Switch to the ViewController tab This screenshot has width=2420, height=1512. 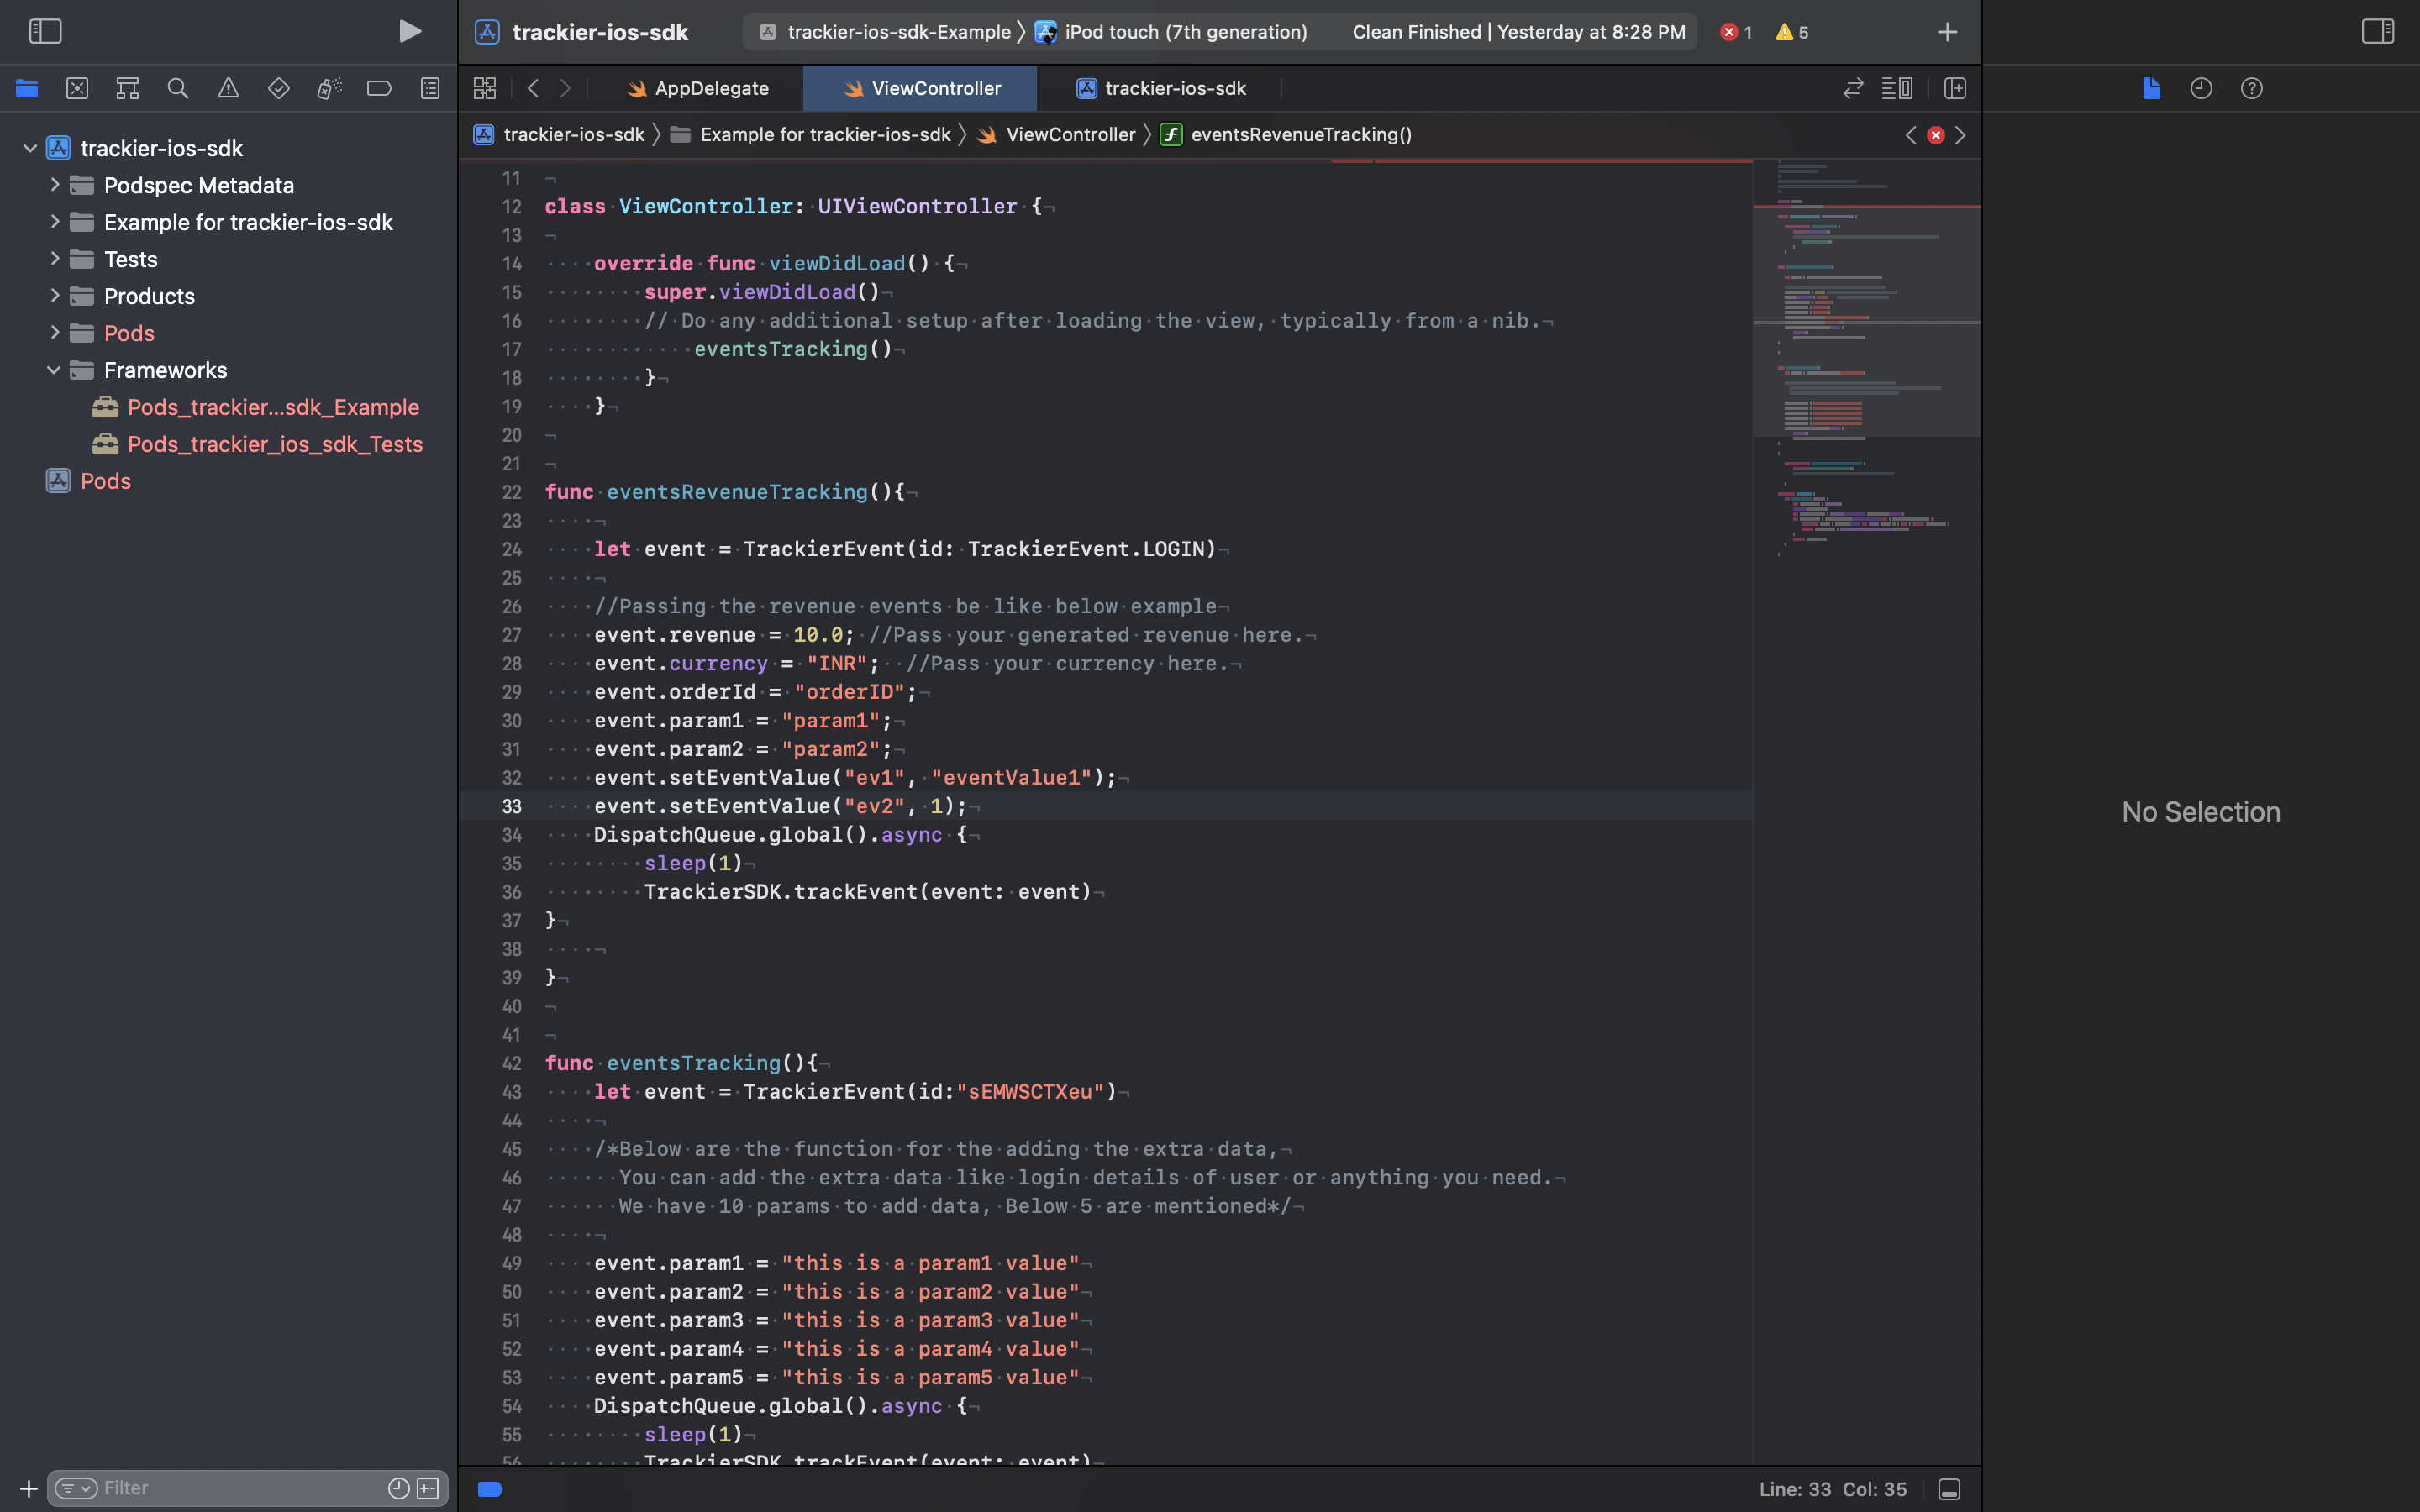click(920, 88)
